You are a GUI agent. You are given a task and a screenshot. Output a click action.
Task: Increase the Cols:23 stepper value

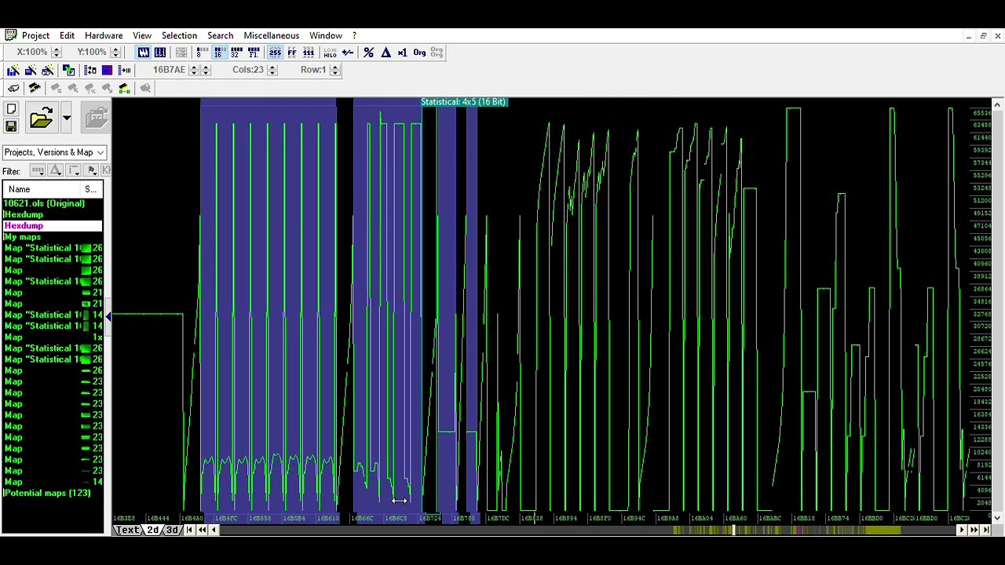[x=272, y=67]
